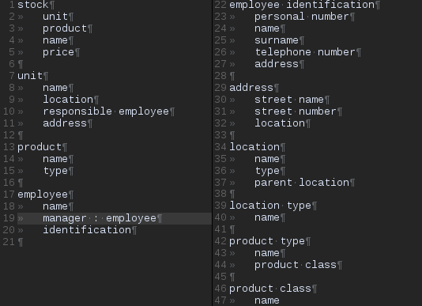This screenshot has height=306, width=422.
Task: Click the empty line 12 paragraph mark
Action: coord(21,135)
